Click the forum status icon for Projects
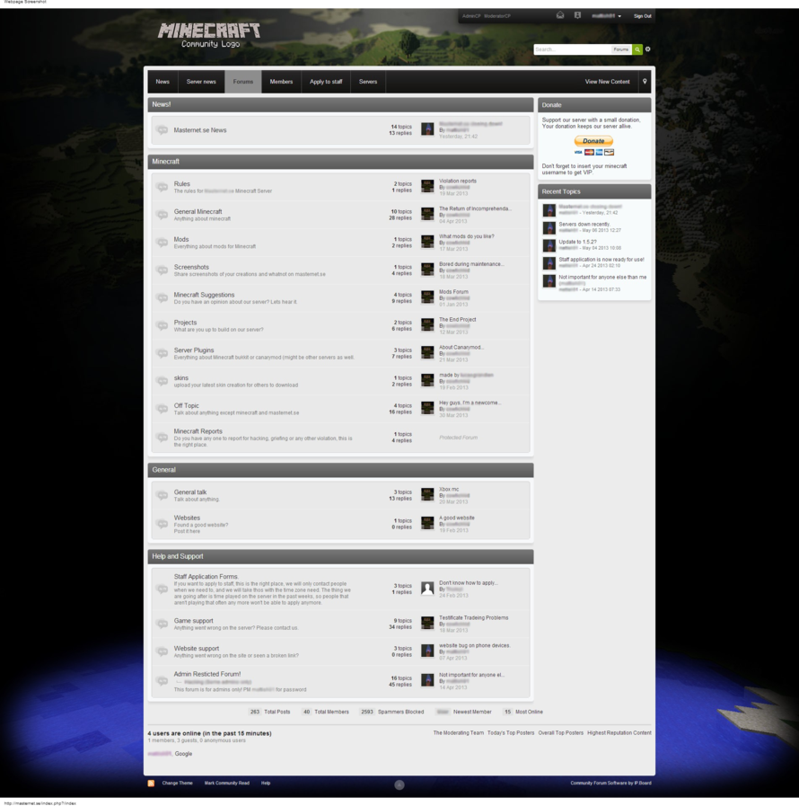799x806 pixels. tap(162, 325)
